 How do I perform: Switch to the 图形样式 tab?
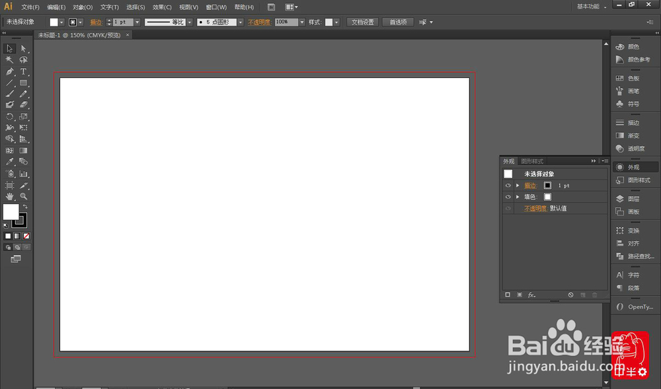click(x=532, y=161)
